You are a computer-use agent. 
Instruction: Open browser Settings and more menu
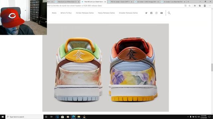click(x=210, y=6)
